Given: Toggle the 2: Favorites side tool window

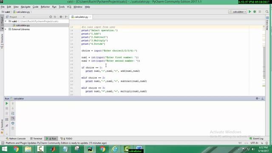Looking at the screenshot, I should (x=2, y=127).
